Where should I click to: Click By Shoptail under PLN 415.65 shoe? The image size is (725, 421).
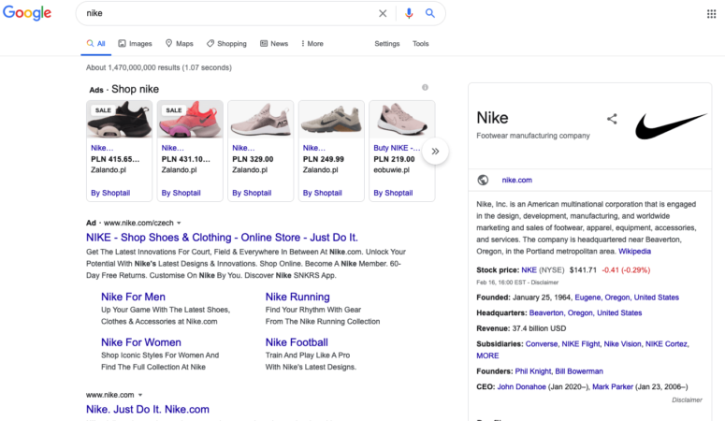point(110,193)
